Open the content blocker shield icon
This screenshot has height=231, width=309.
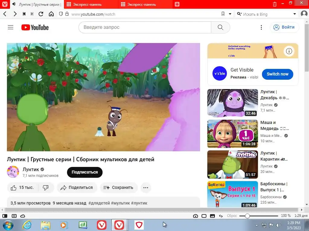click(x=61, y=14)
